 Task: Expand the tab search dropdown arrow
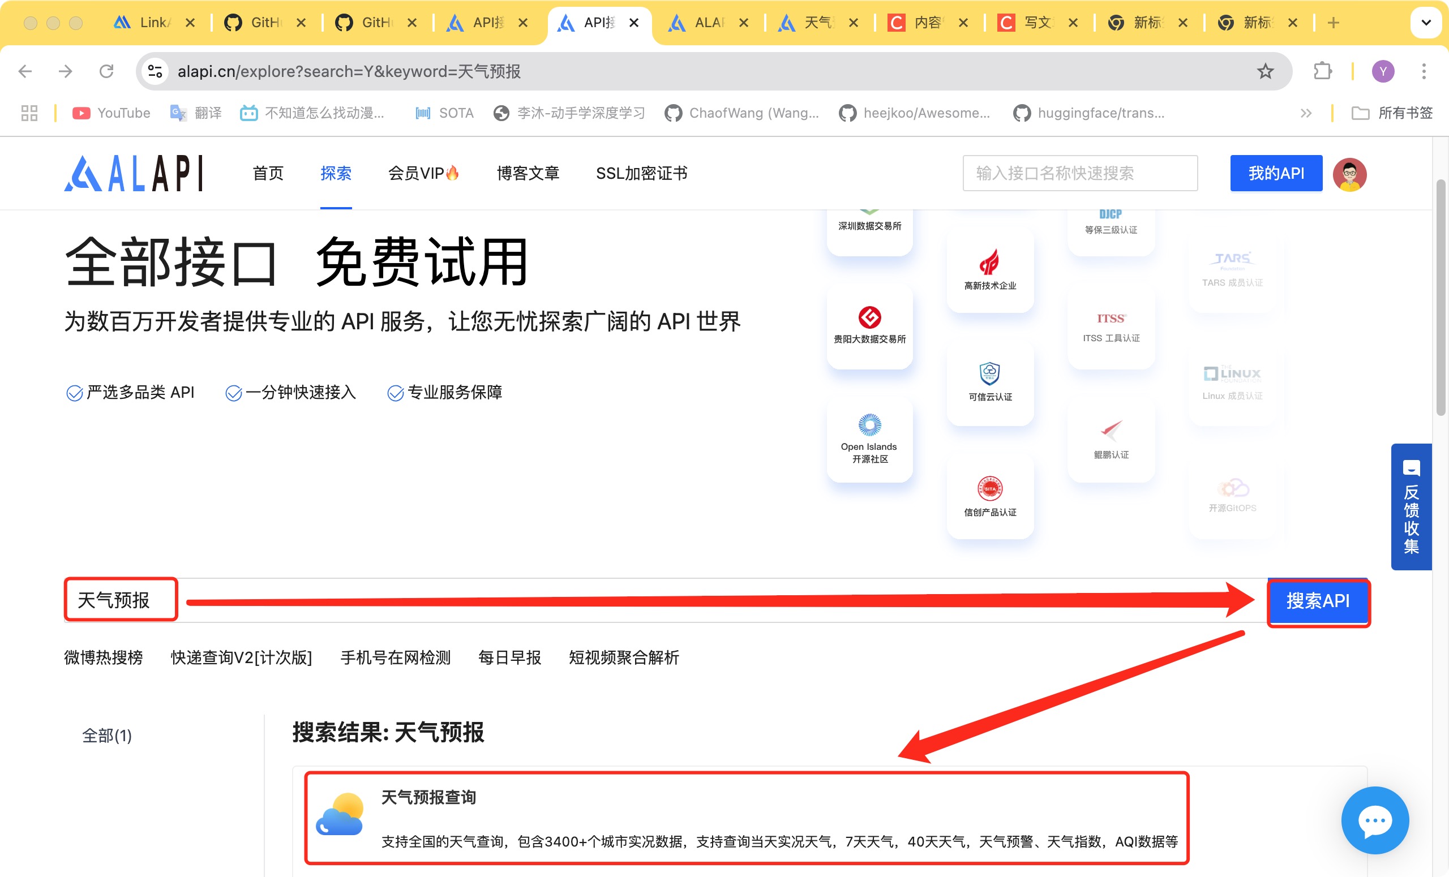point(1425,23)
